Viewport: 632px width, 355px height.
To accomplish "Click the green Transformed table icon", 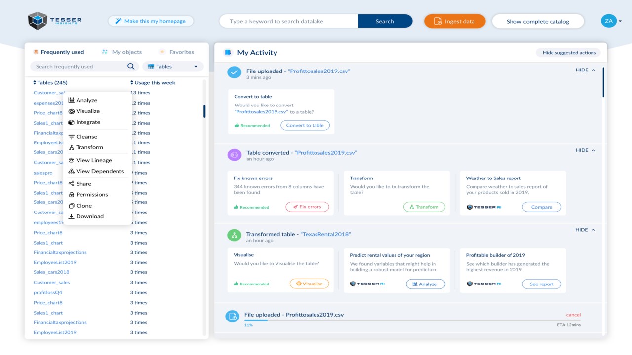I will (234, 235).
